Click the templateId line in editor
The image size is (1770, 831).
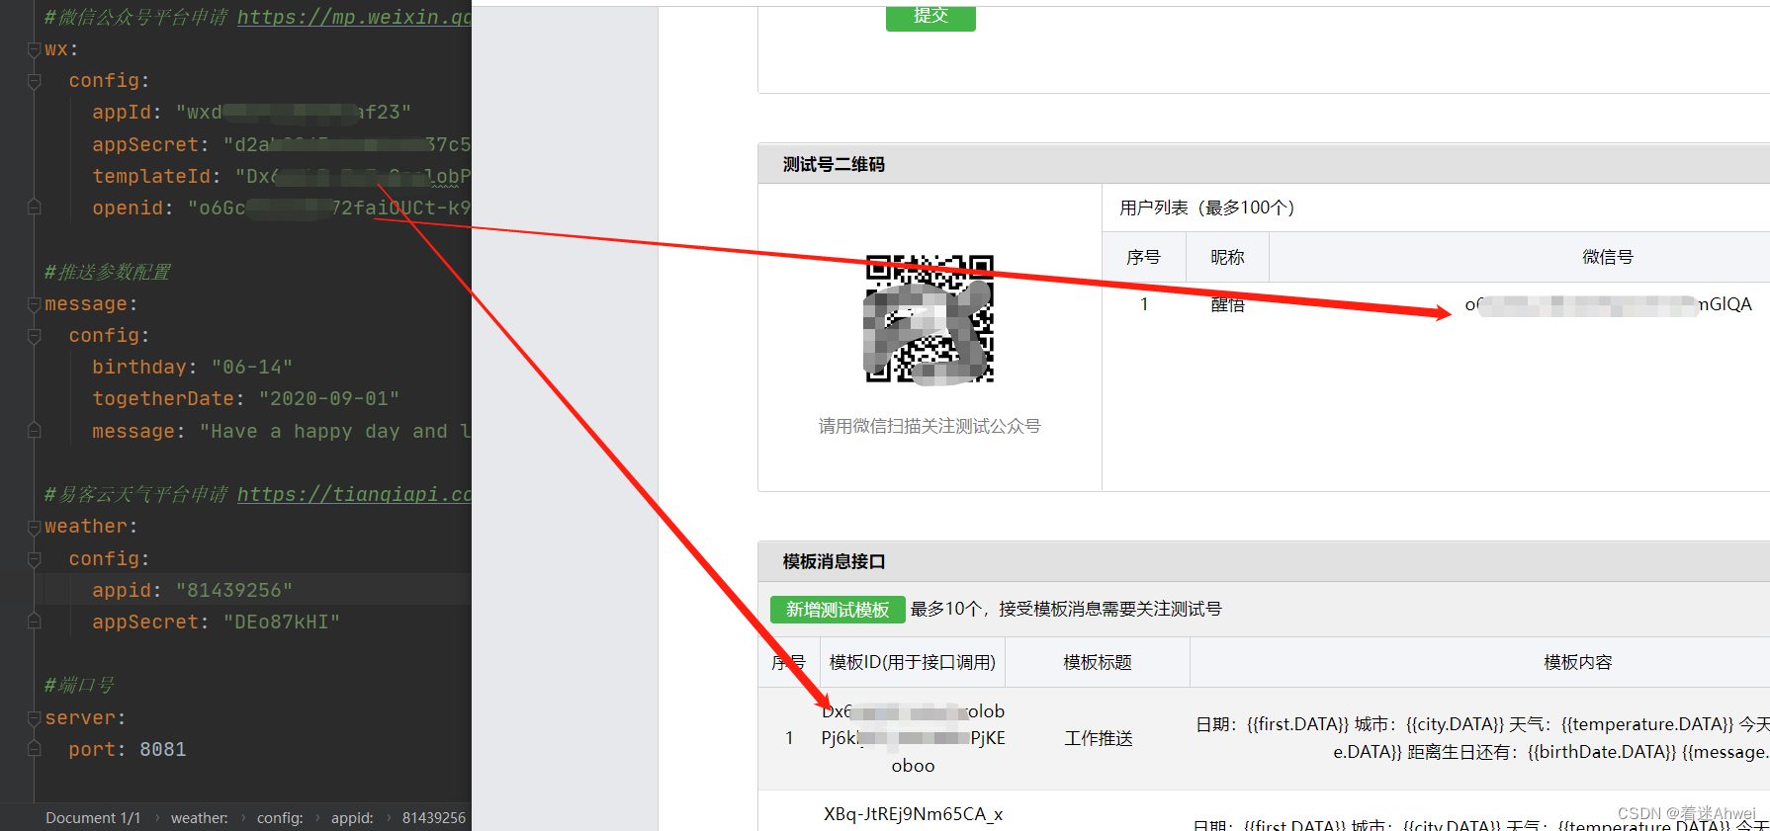point(282,177)
